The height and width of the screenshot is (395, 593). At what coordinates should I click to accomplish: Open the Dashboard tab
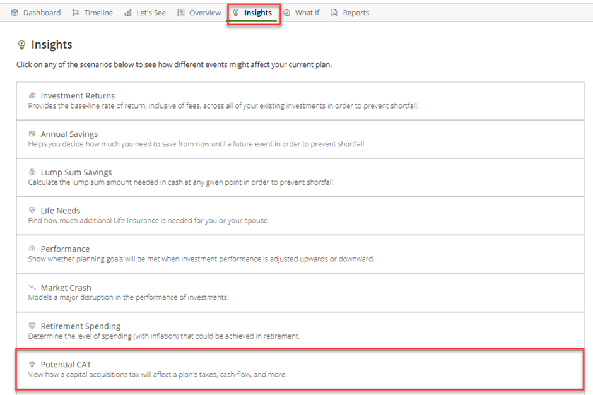click(x=36, y=13)
